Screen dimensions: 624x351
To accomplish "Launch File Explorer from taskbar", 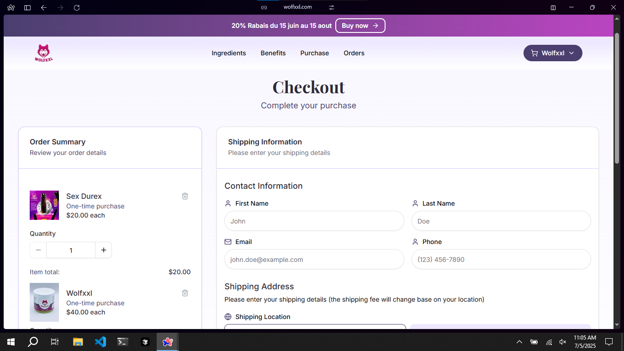I will click(78, 341).
